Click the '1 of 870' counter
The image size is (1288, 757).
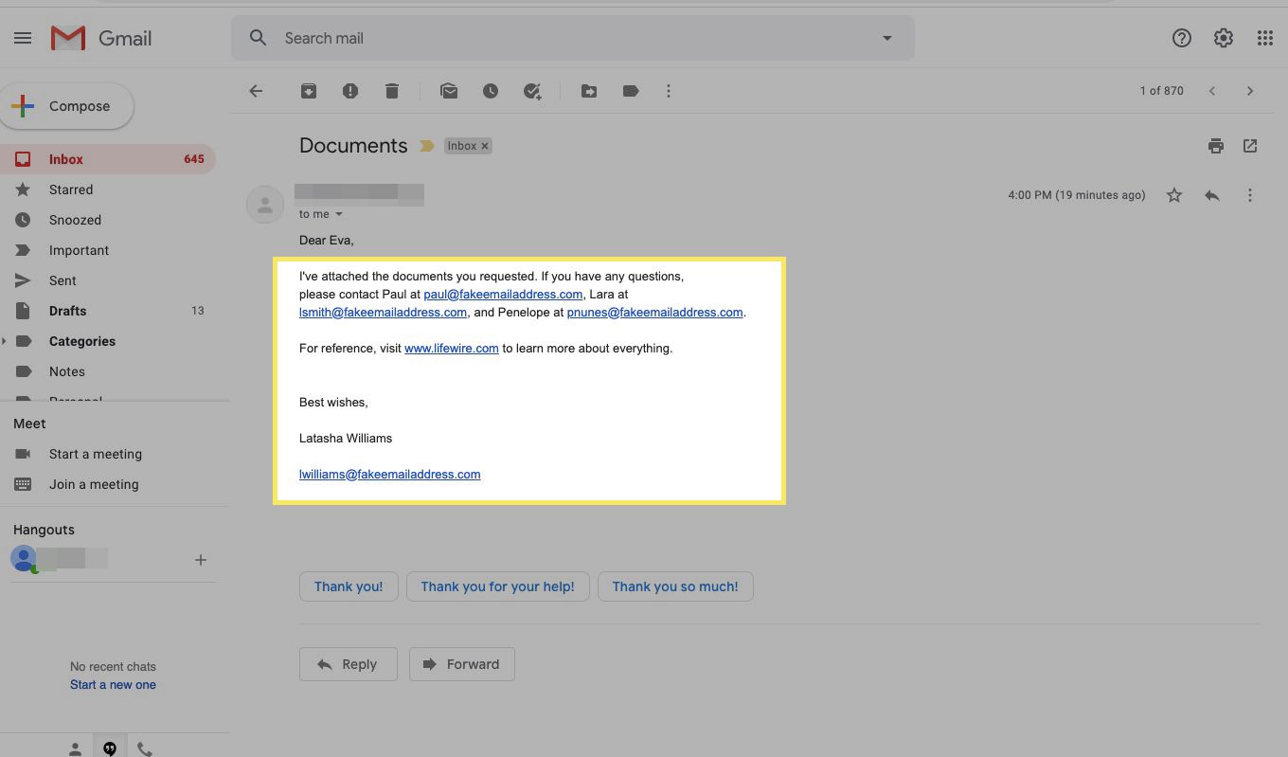click(1161, 91)
